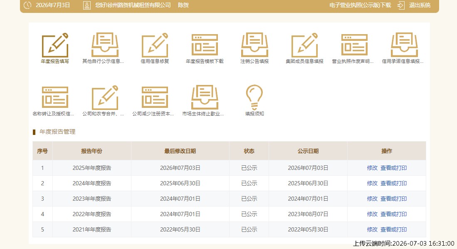
Task: Open the 年度报告填写 icon
Action: click(x=55, y=45)
